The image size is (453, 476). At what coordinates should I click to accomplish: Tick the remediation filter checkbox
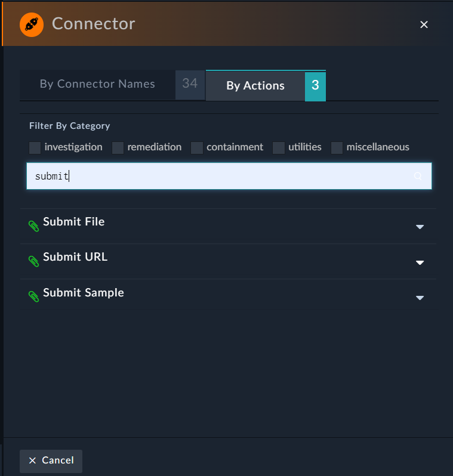118,147
